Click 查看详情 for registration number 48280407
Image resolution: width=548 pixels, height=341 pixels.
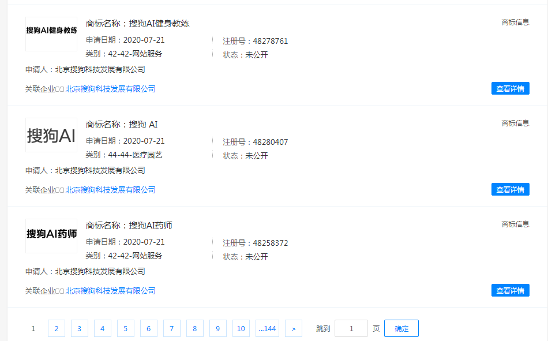tap(511, 190)
